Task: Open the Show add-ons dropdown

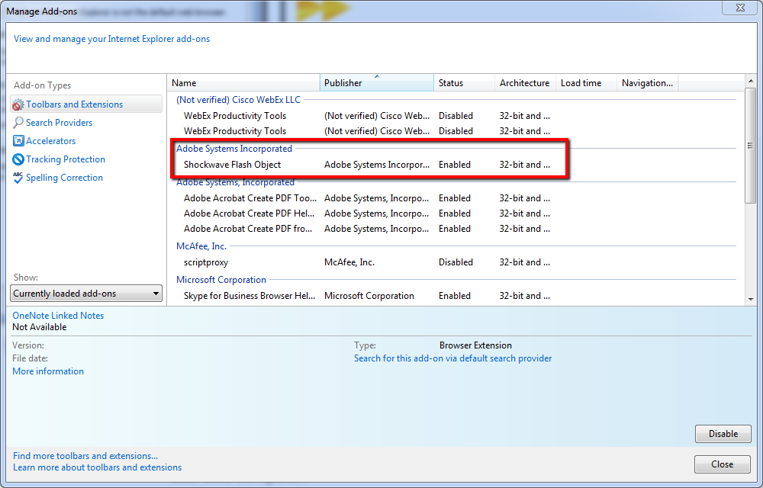Action: 86,294
